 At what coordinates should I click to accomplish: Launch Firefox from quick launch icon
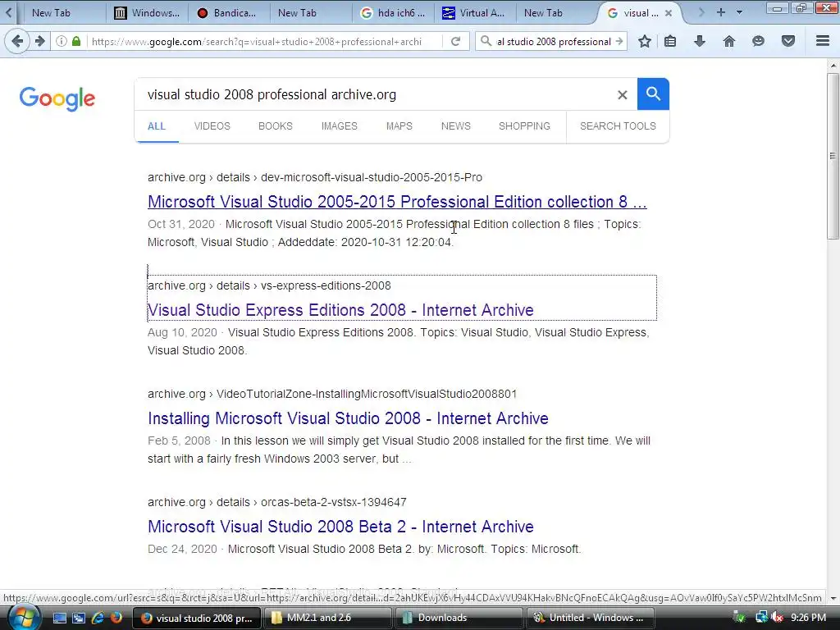tap(116, 618)
